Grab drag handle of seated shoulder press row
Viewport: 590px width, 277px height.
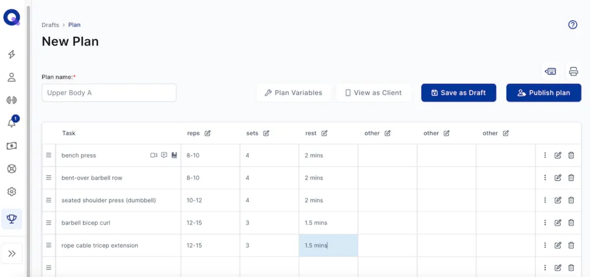click(x=48, y=201)
